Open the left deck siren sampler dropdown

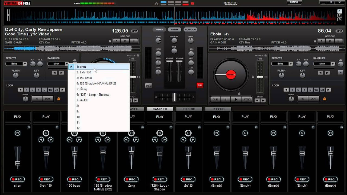tap(67, 64)
